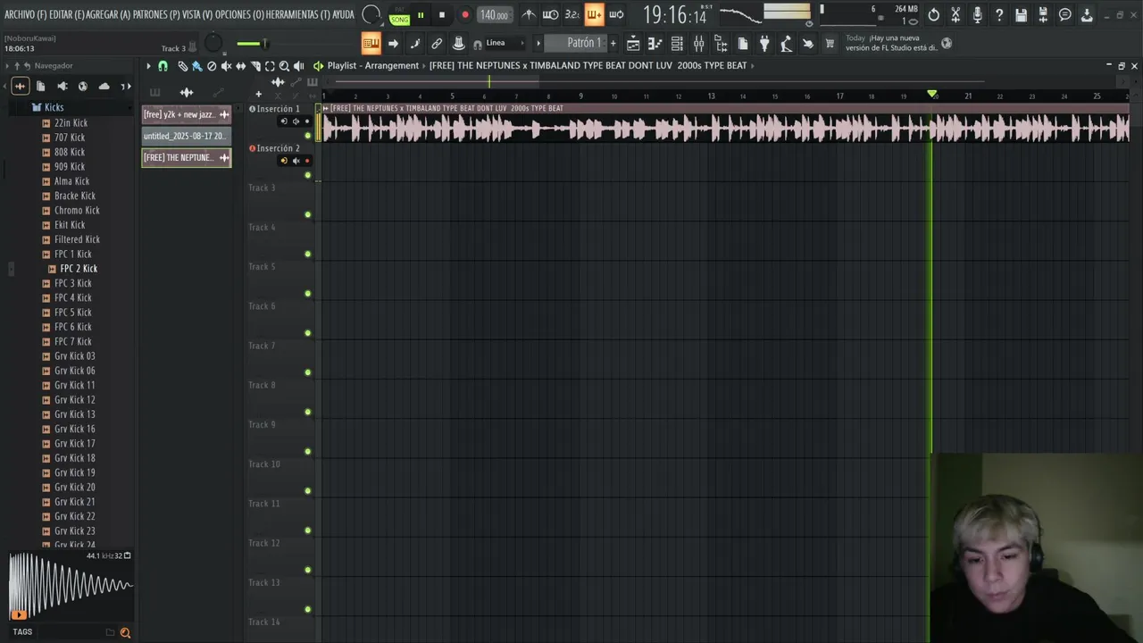1143x643 pixels.
Task: Open EDITAR menu
Action: pos(68,15)
